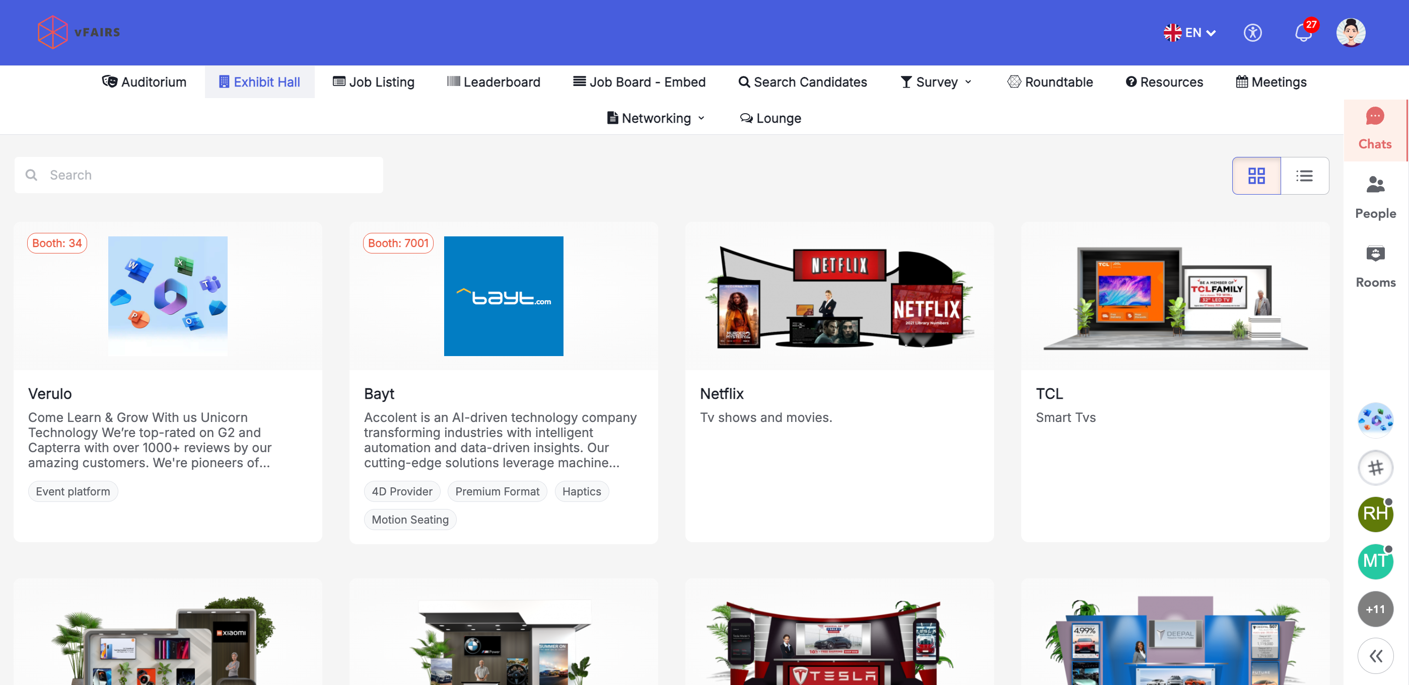Click the Premium Format tag
Viewport: 1409px width, 685px height.
[497, 491]
